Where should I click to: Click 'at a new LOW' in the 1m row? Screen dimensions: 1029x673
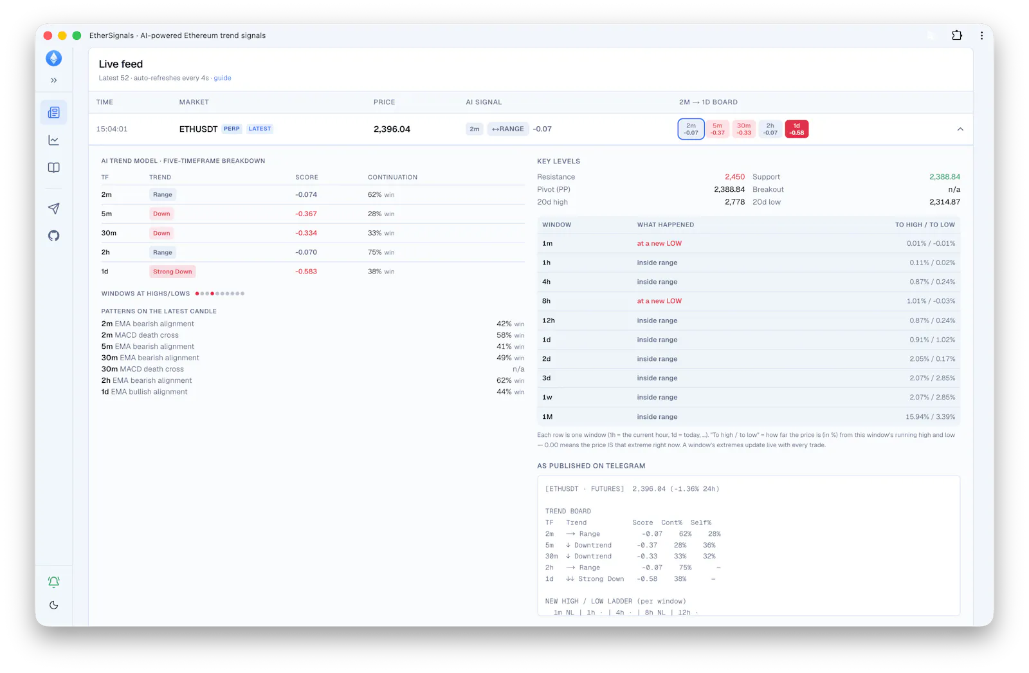[659, 243]
